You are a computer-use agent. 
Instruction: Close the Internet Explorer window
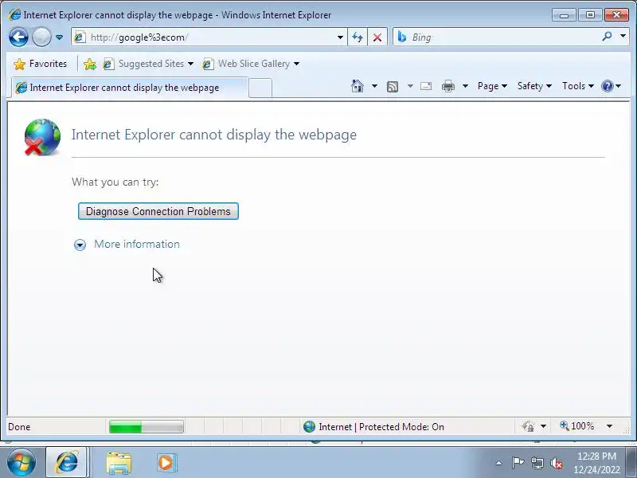click(x=616, y=15)
